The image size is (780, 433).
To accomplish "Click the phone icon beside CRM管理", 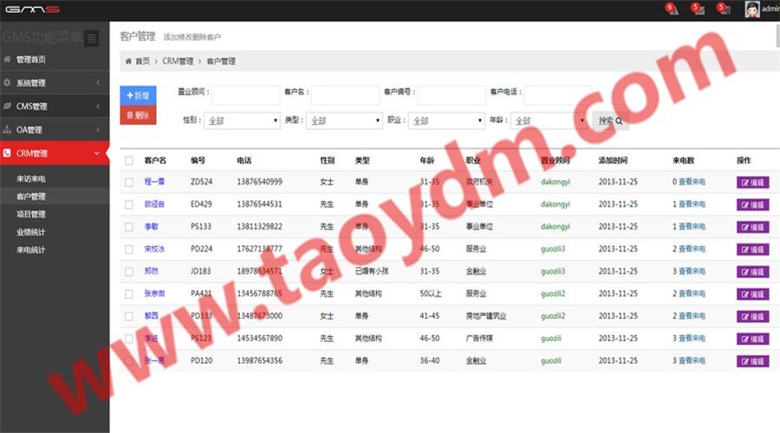I will click(x=7, y=153).
